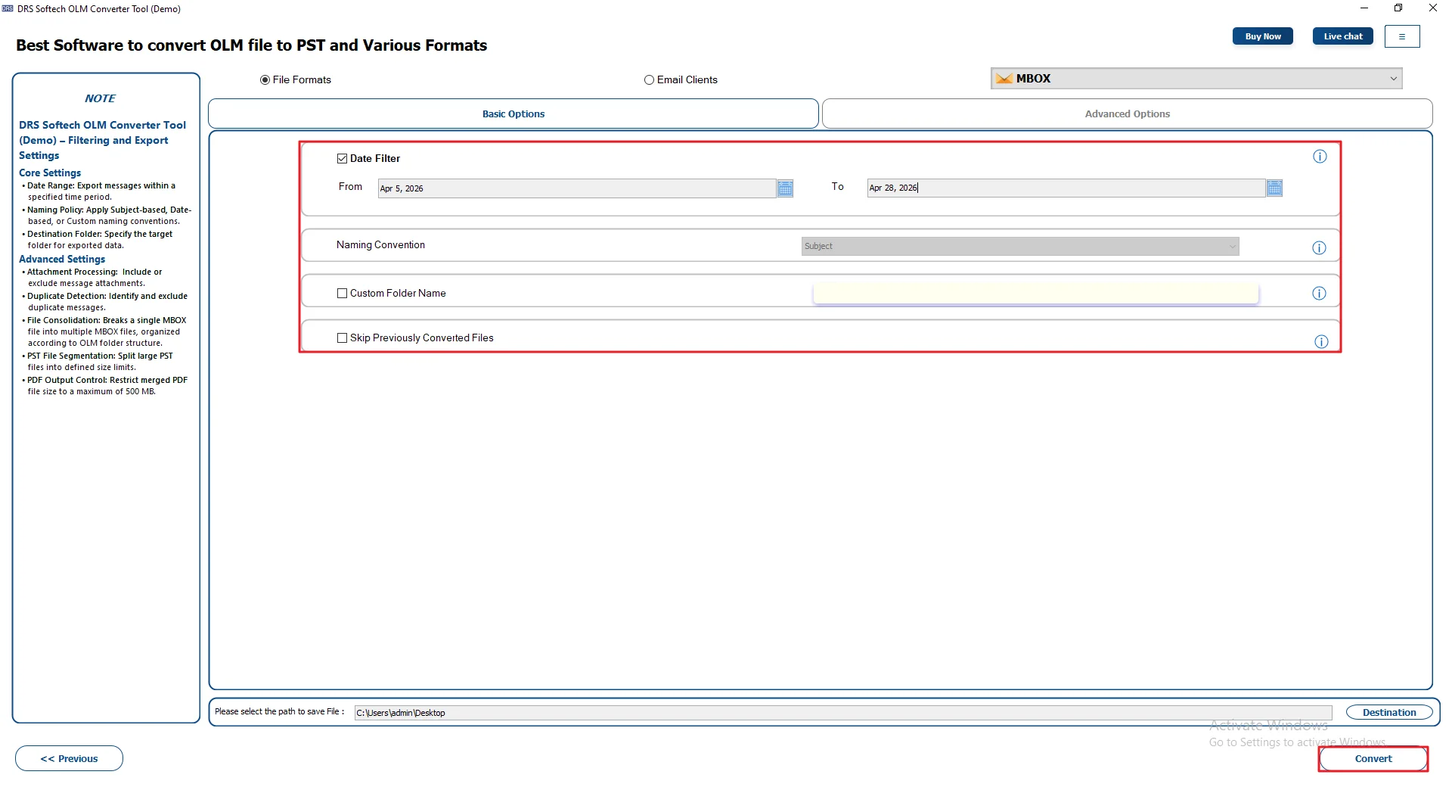The image size is (1452, 787).
Task: Uncheck the Date Filter checkbox
Action: click(342, 158)
